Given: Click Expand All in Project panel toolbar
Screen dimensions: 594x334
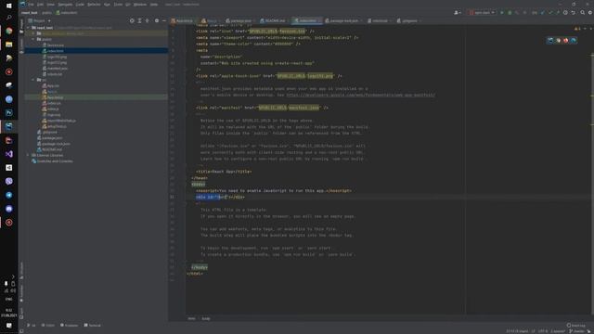Looking at the screenshot, I should coord(139,20).
